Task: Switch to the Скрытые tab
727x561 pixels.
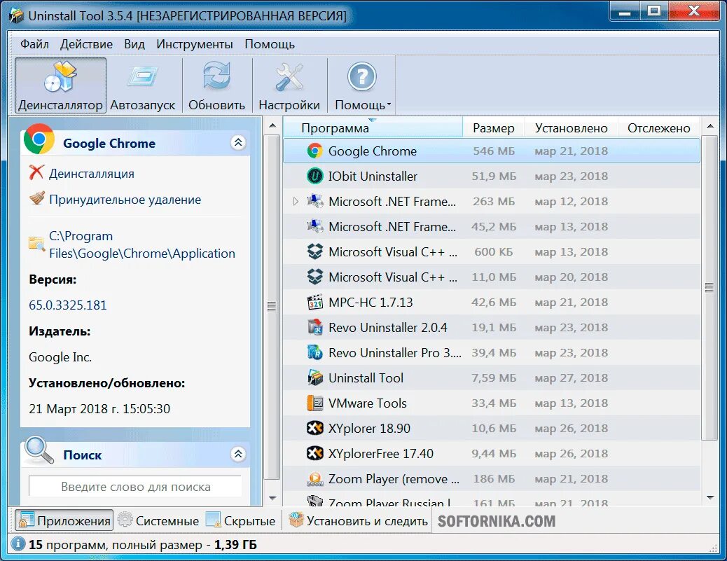Action: click(241, 520)
